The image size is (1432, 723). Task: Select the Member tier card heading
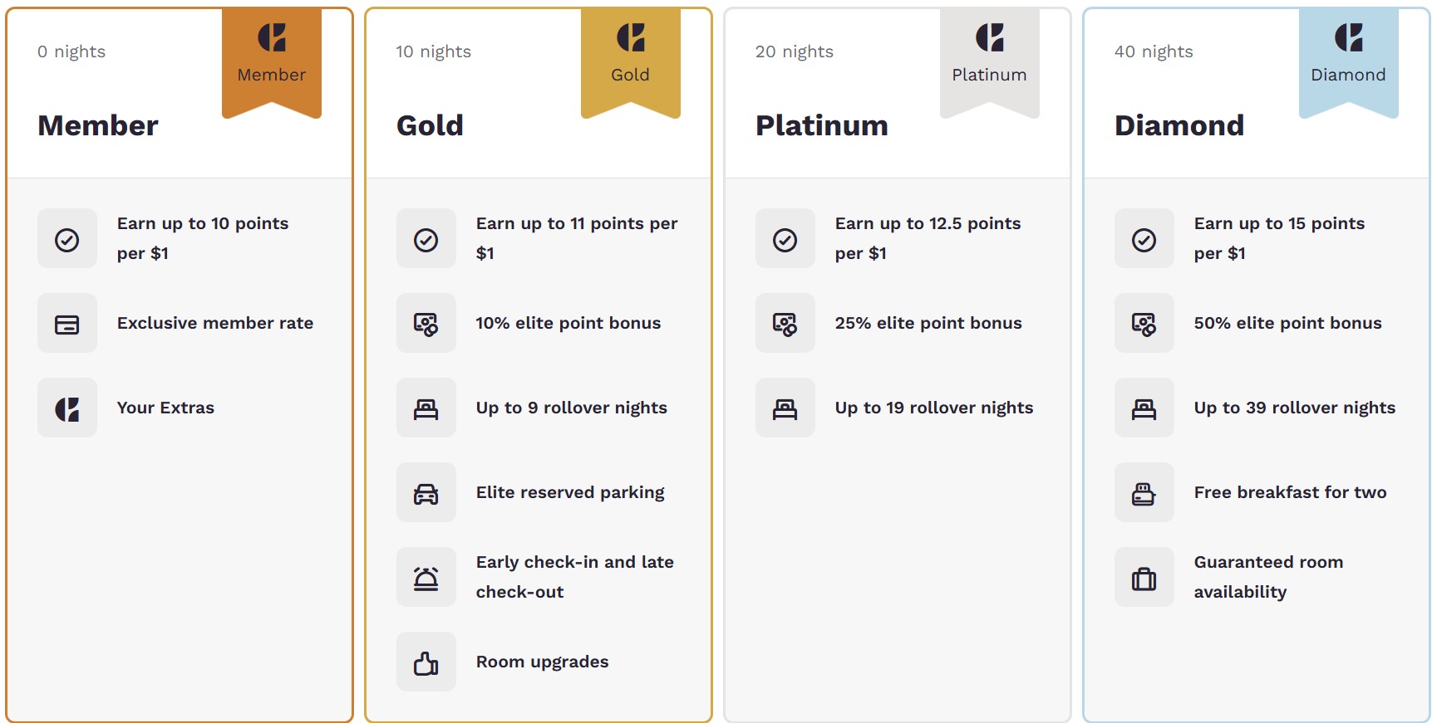[x=97, y=125]
